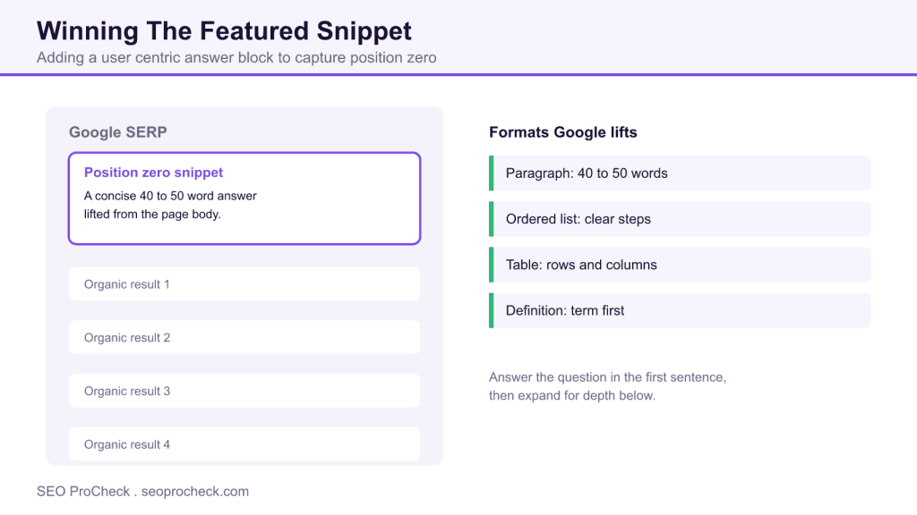The image size is (917, 515).
Task: Click the subtitle about capturing position zero
Action: 236,58
